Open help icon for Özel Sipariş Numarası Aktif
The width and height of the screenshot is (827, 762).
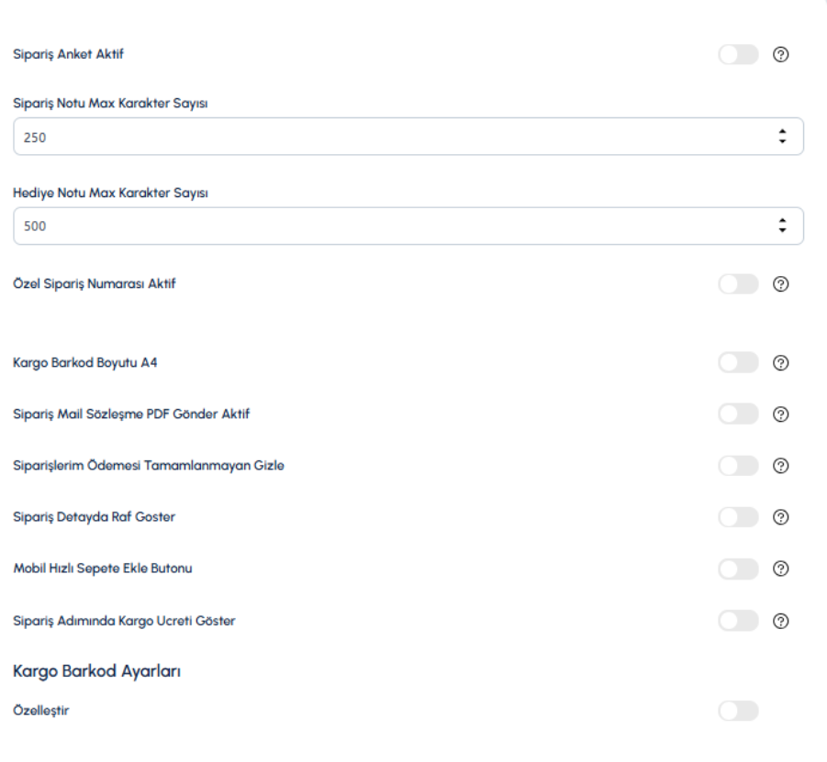tap(780, 284)
